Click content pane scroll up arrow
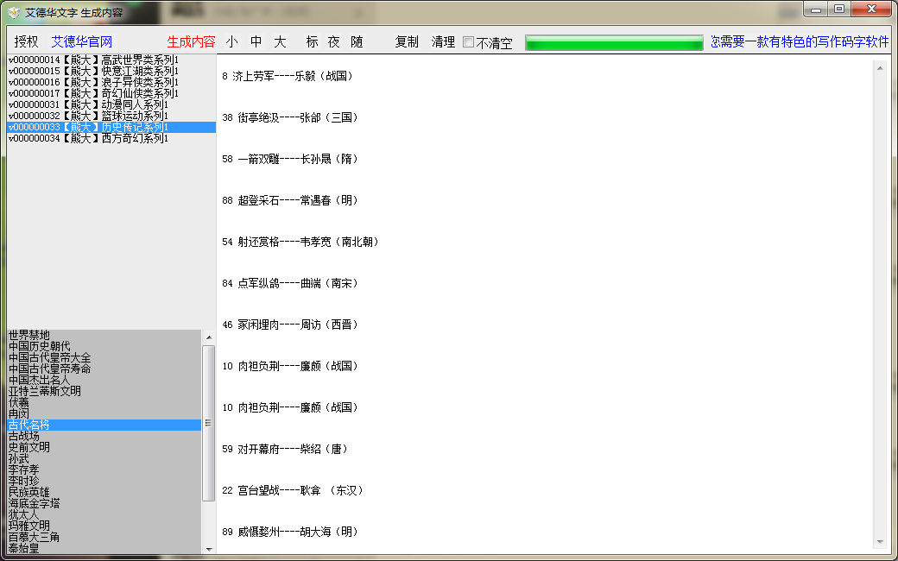Viewport: 898px width, 561px height. click(x=880, y=68)
